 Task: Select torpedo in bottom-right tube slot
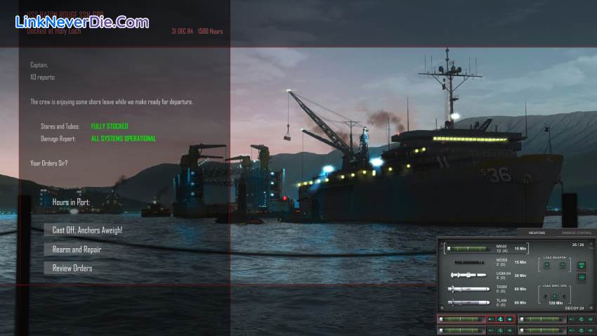[x=542, y=330]
